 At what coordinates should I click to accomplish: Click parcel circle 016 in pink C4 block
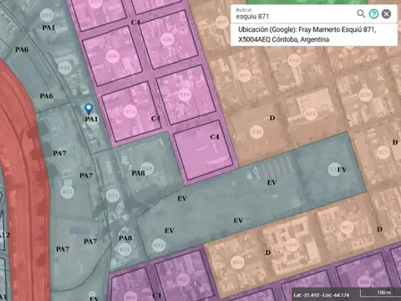tap(185, 94)
